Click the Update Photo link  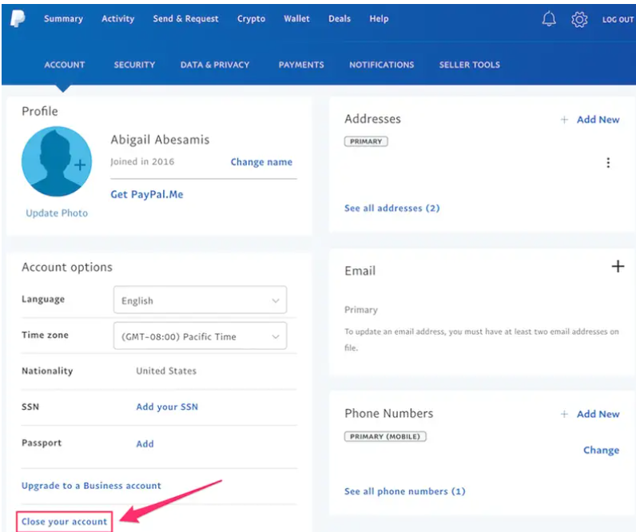[57, 213]
